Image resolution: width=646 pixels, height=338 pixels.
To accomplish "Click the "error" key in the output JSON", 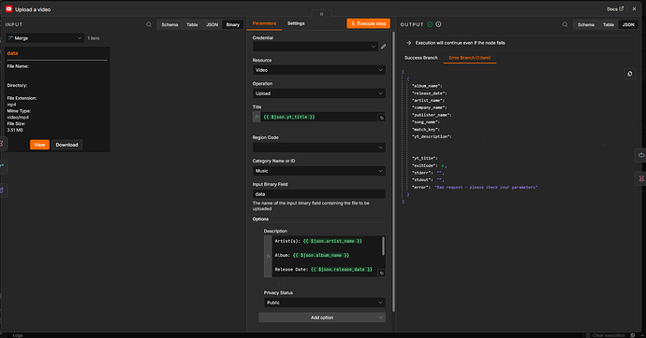I will [421, 188].
